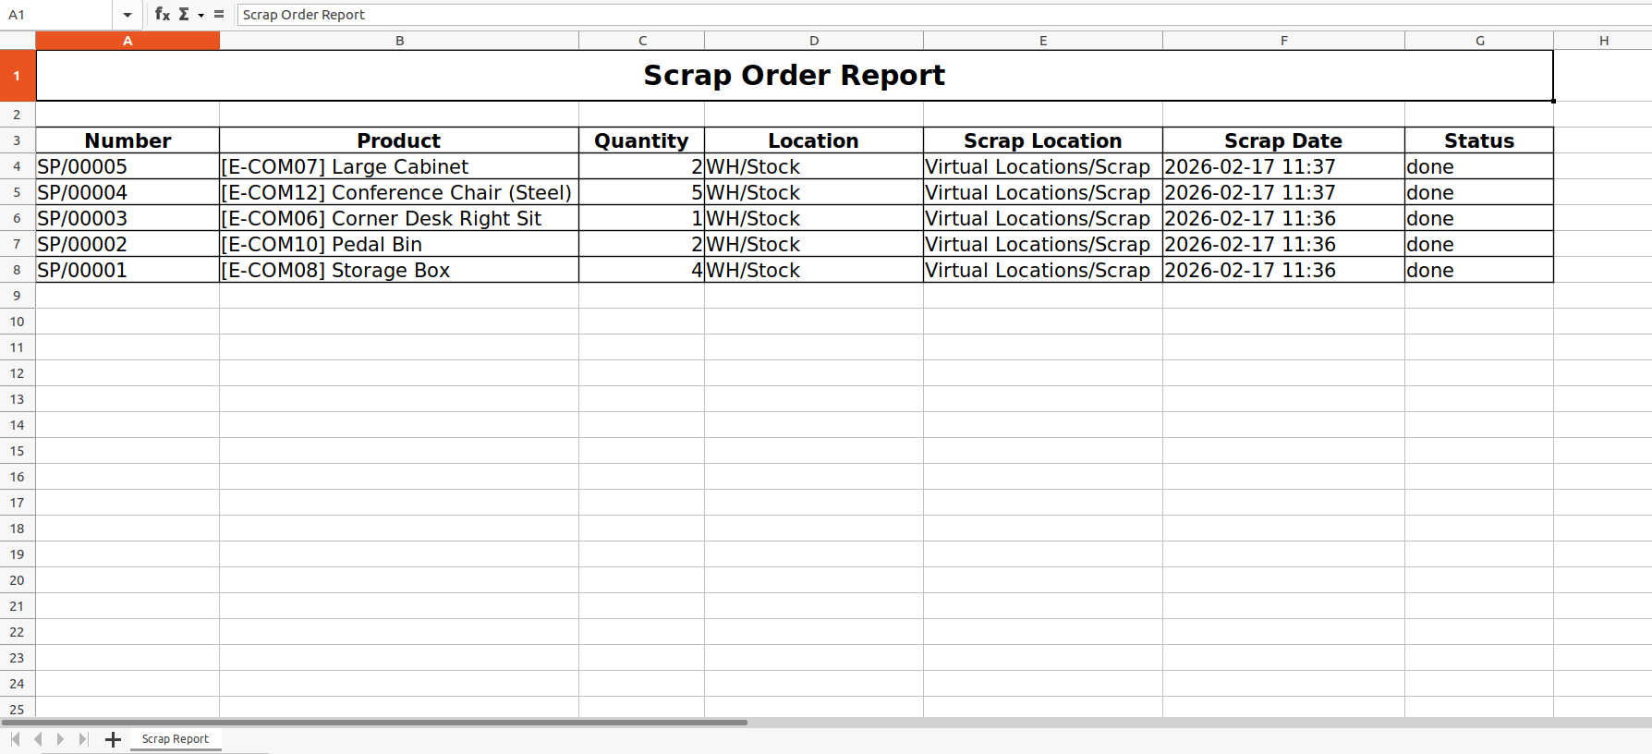Select column B header

(x=399, y=41)
